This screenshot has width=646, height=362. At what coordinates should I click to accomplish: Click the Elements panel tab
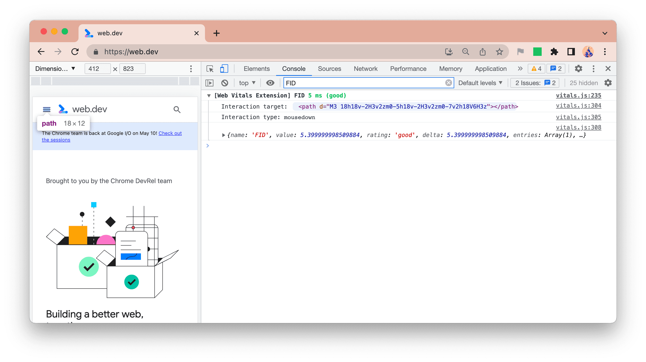coord(256,68)
